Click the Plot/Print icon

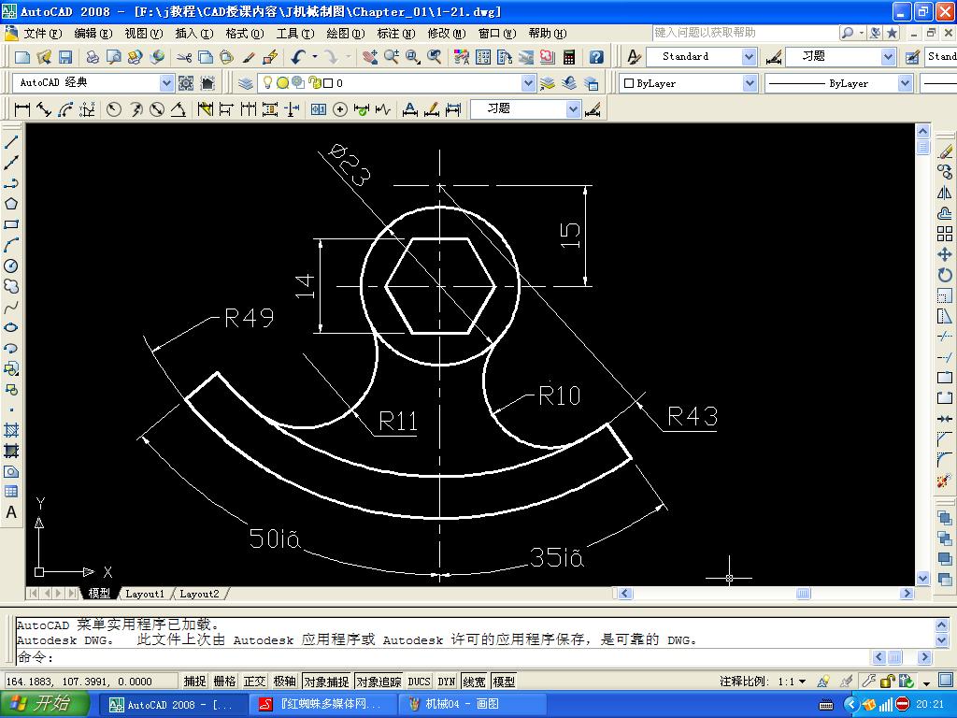(x=93, y=57)
